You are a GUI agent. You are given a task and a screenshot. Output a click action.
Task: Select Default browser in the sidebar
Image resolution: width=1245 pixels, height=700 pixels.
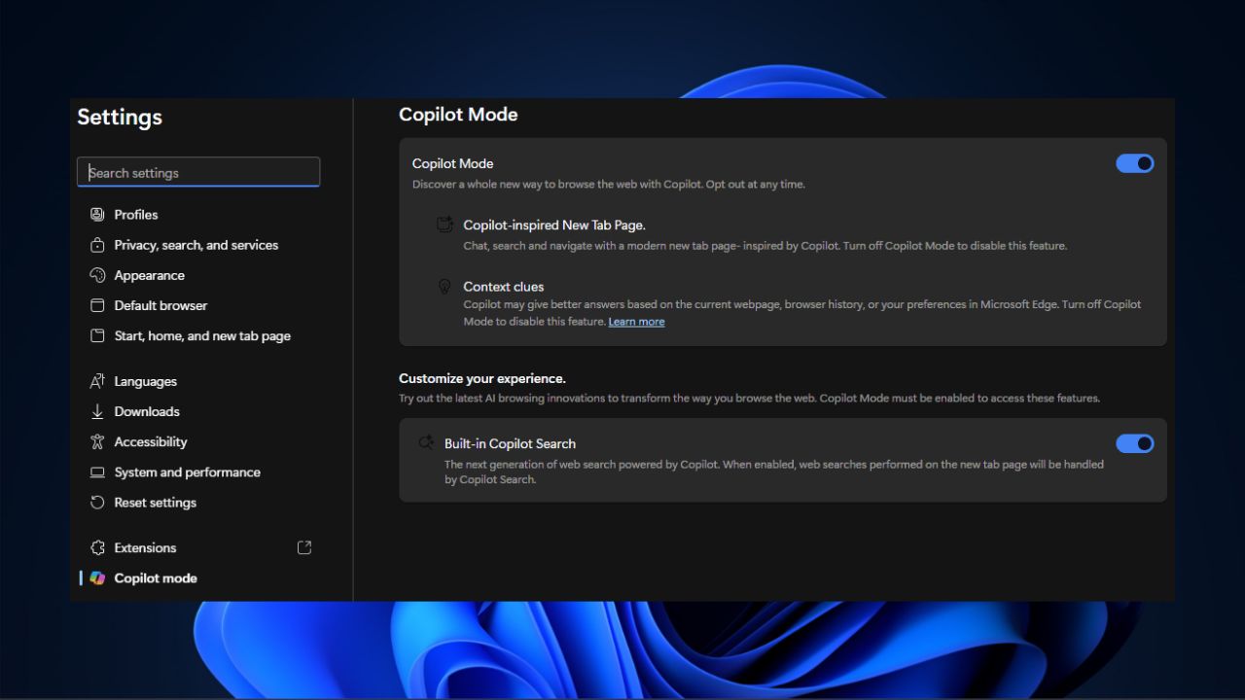pyautogui.click(x=160, y=305)
